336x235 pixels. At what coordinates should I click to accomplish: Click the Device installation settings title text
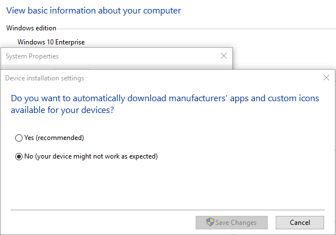45,78
